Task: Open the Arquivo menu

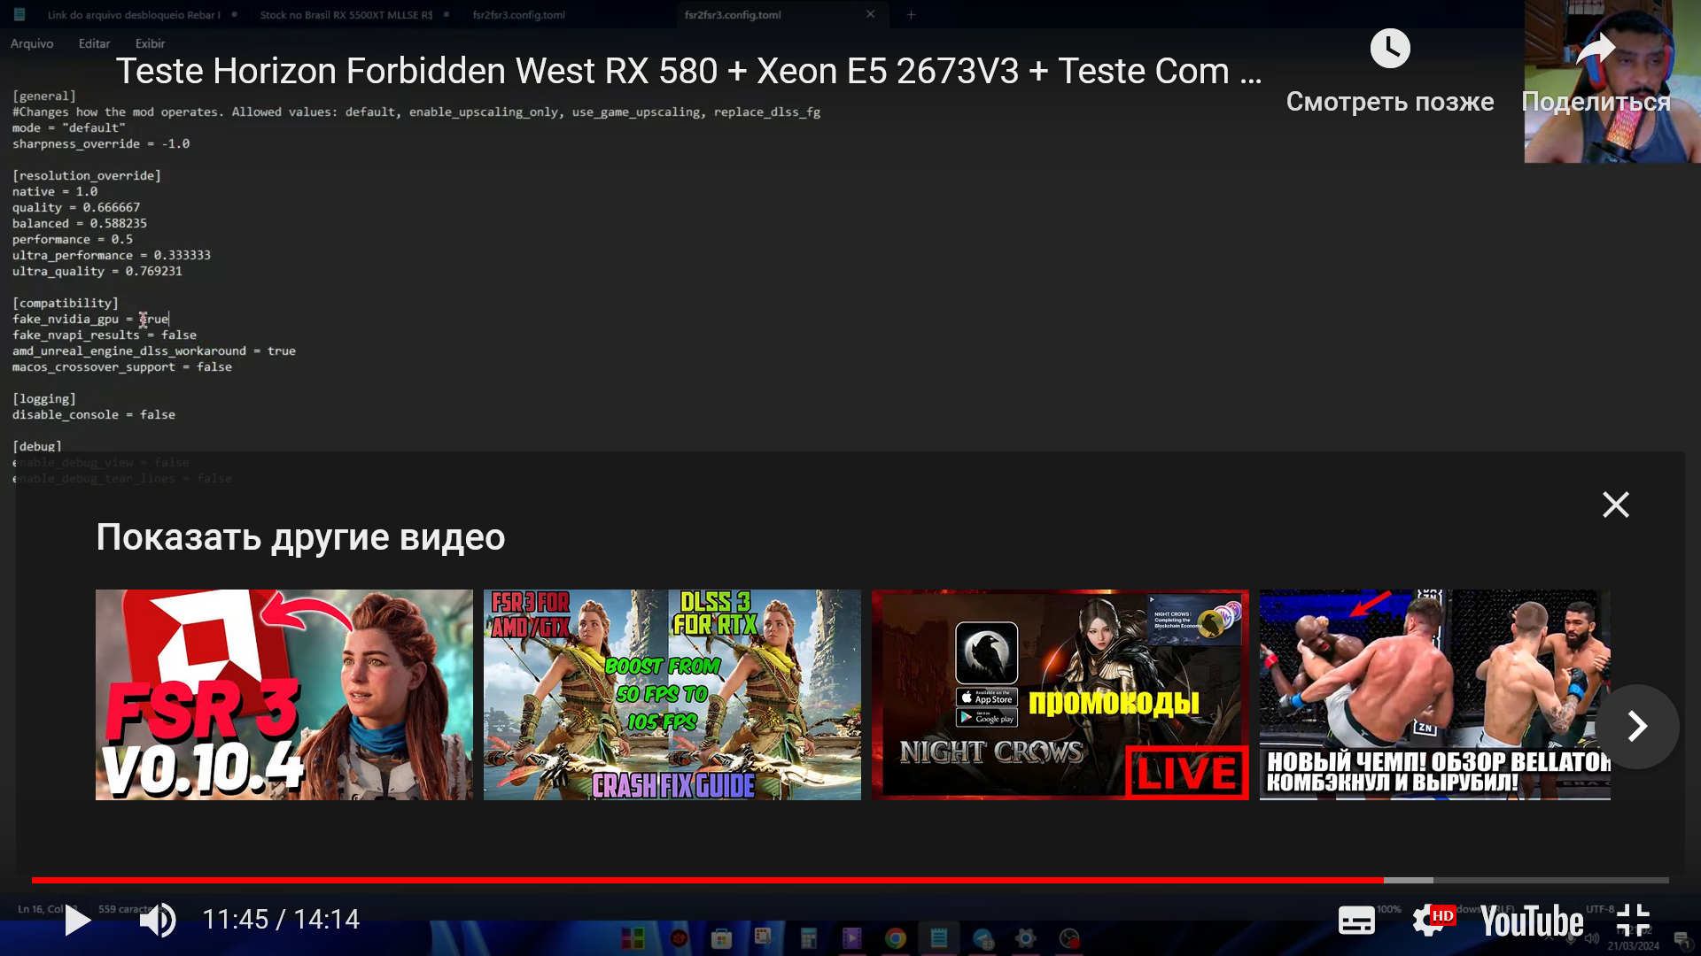Action: point(32,43)
